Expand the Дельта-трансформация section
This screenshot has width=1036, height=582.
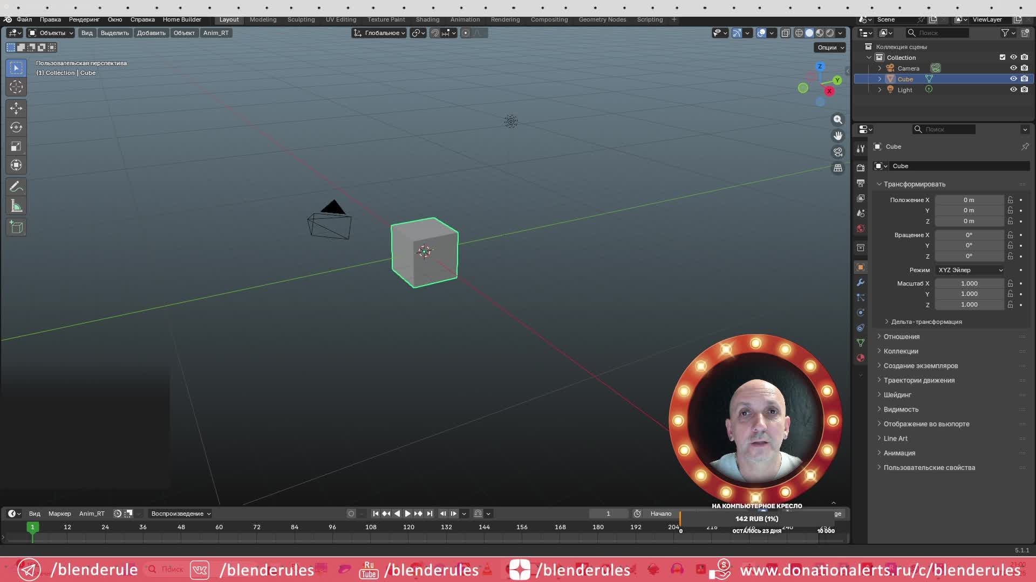[x=926, y=322]
